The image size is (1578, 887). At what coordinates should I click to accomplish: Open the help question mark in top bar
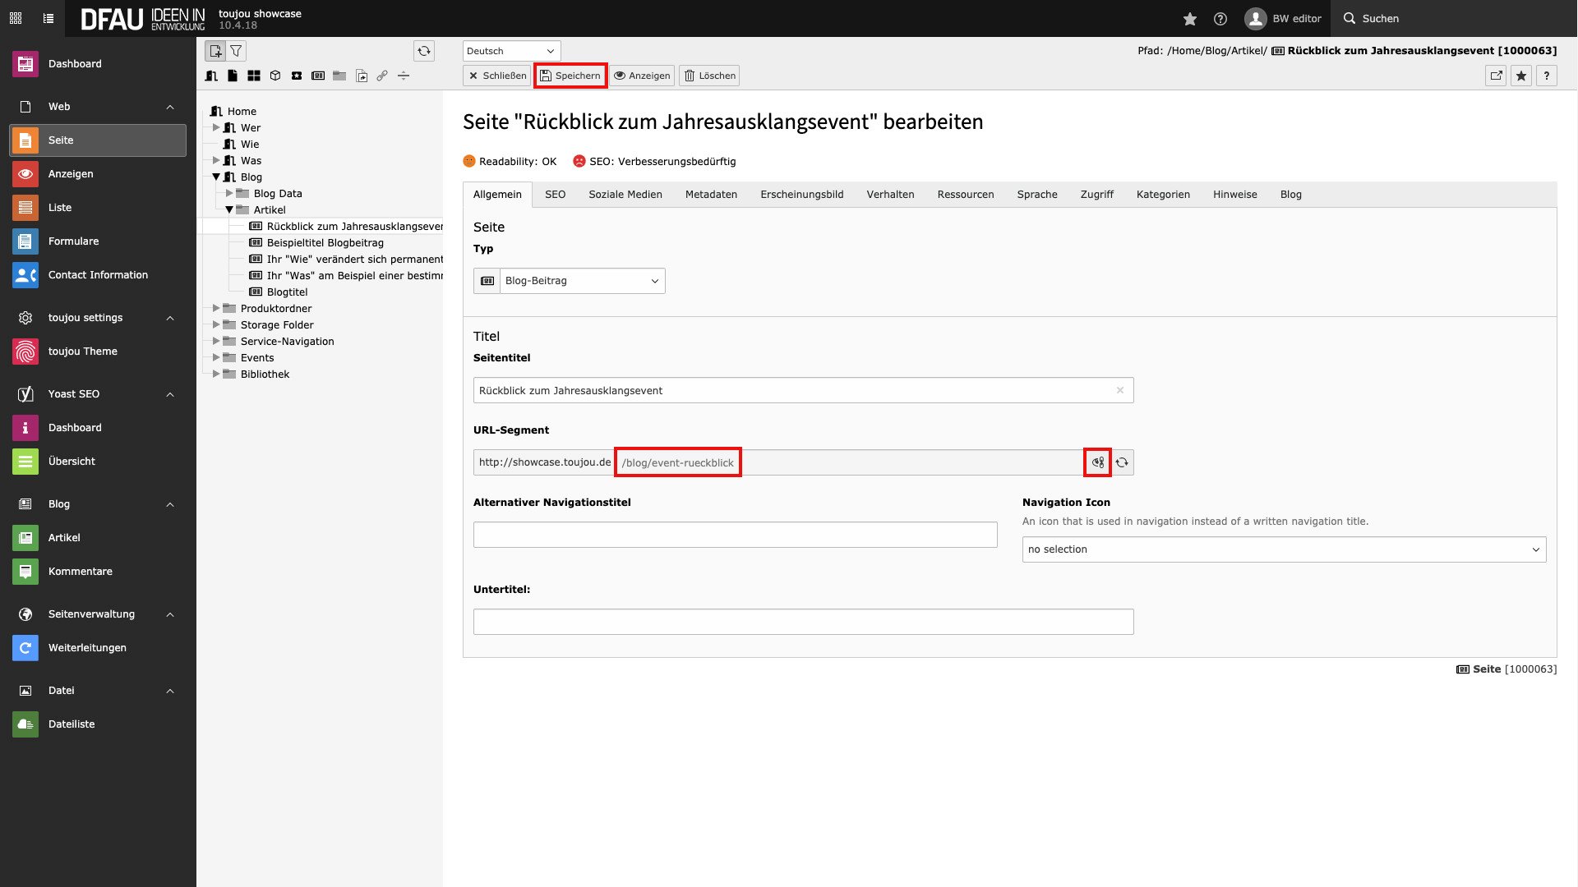[1220, 18]
